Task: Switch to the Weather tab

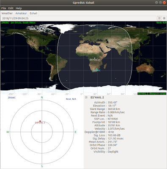Action: coord(7,13)
